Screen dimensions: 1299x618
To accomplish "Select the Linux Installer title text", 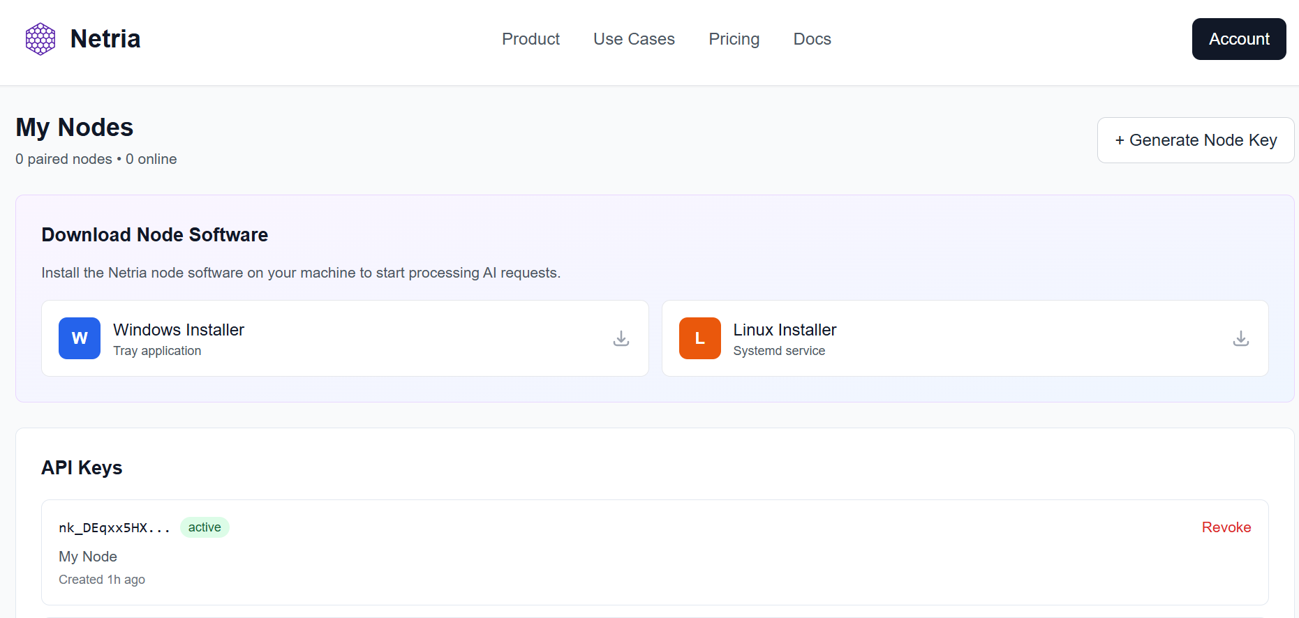I will click(785, 330).
